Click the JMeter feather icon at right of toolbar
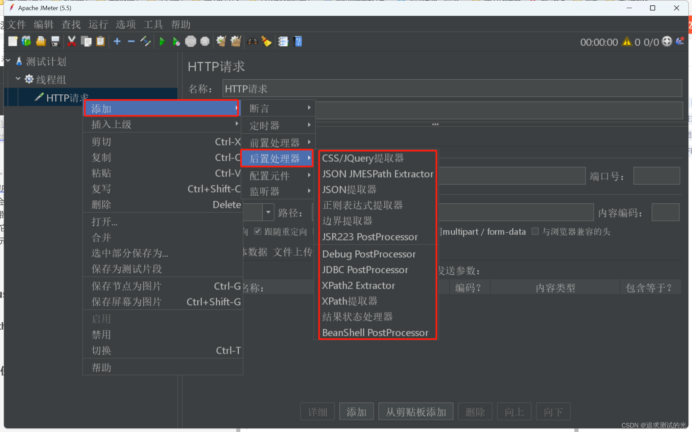 [680, 41]
